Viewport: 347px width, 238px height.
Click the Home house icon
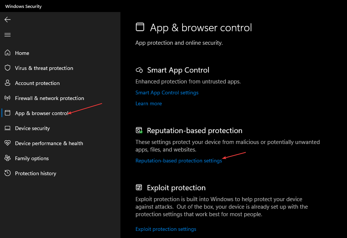[8, 53]
